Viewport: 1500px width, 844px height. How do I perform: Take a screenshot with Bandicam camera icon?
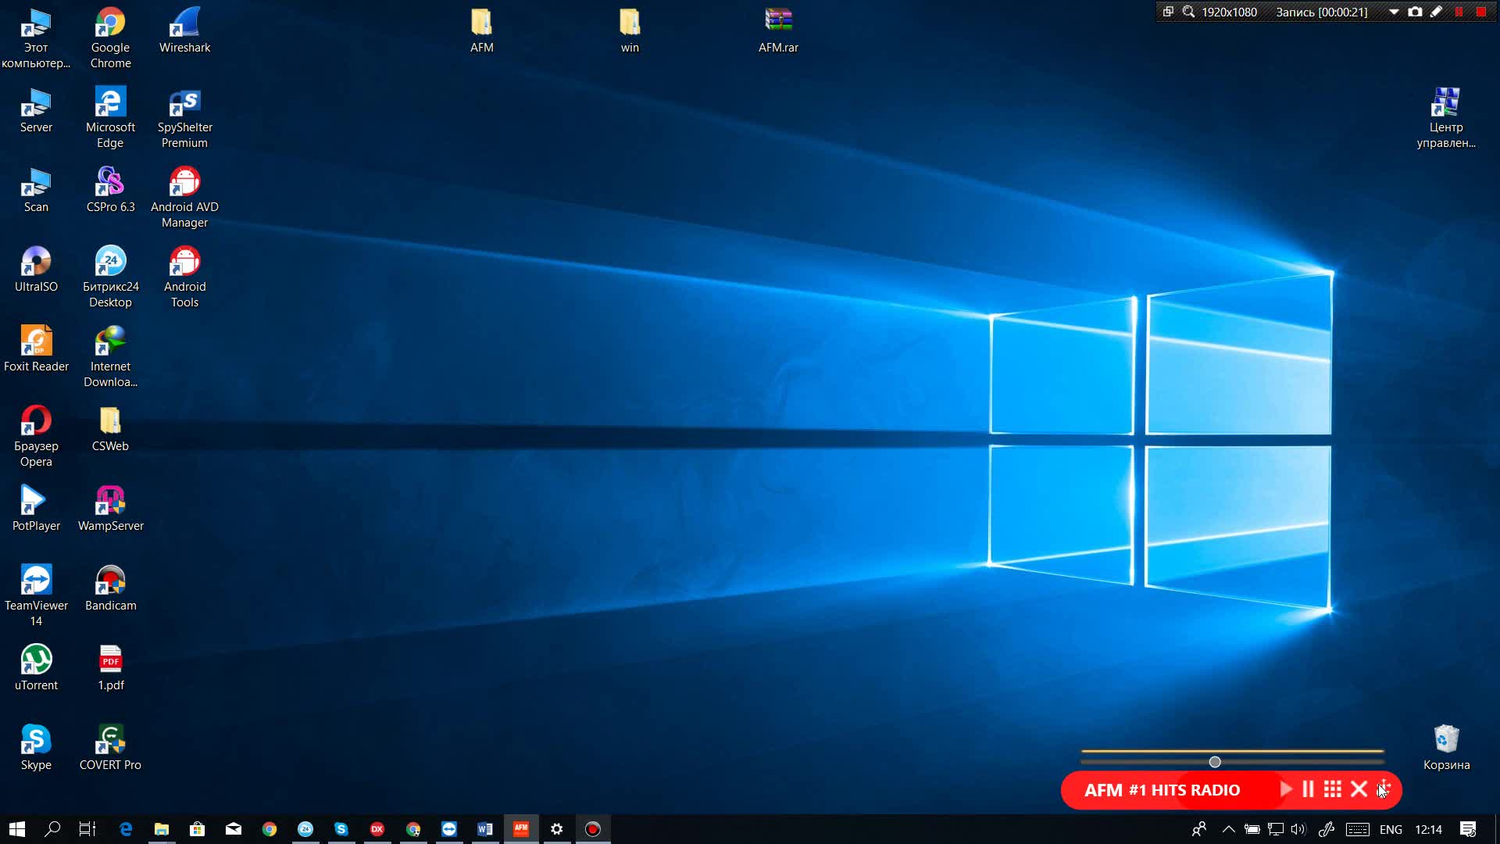pyautogui.click(x=1415, y=12)
